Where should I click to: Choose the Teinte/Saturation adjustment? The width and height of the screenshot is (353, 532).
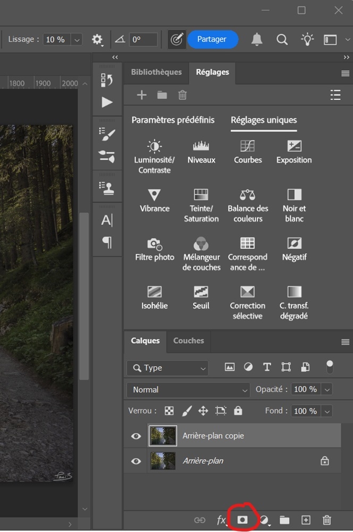tap(201, 205)
